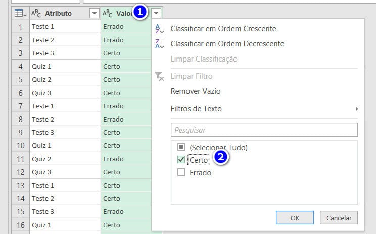Click the Teste 1 cell in row 13

point(65,185)
